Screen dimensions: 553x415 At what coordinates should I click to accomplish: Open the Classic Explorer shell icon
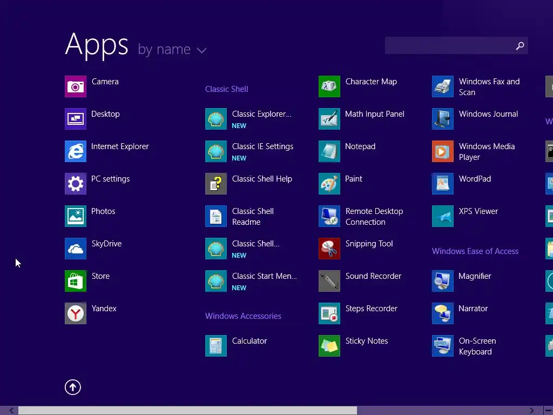click(x=216, y=119)
